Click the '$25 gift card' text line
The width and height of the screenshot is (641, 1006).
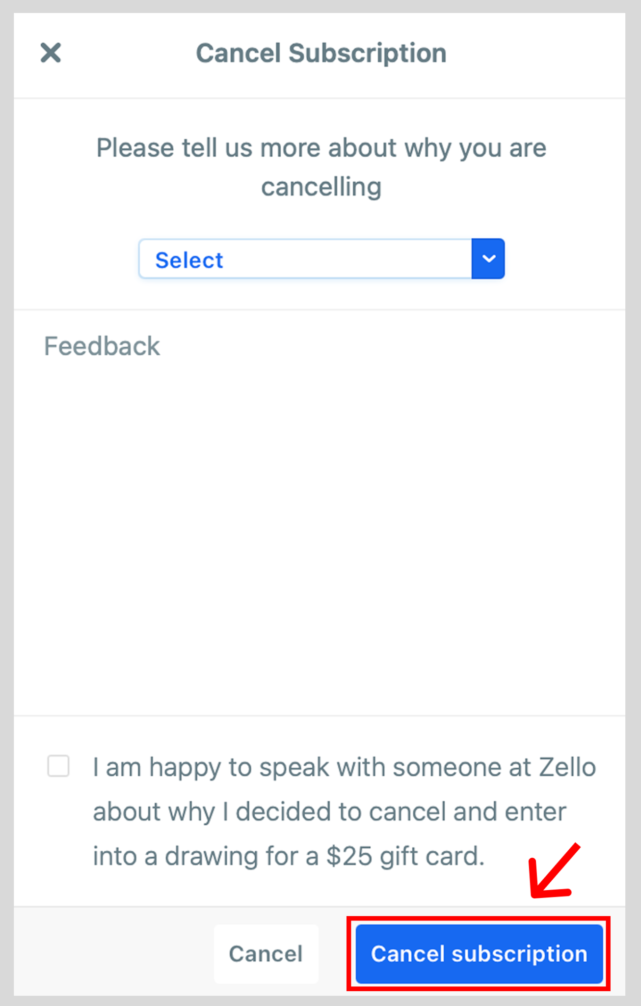[x=289, y=856]
